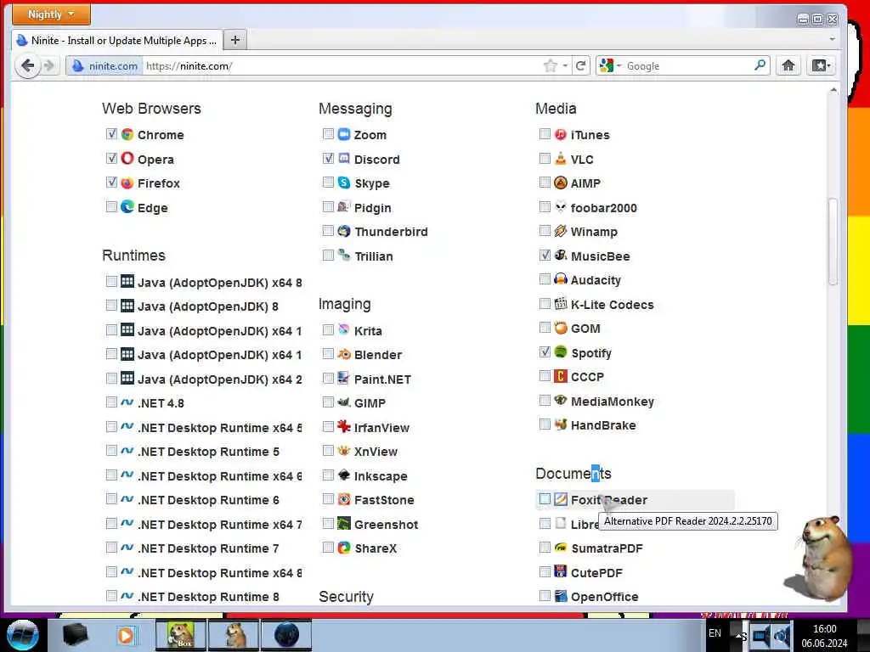Click the AIMP icon

point(561,183)
